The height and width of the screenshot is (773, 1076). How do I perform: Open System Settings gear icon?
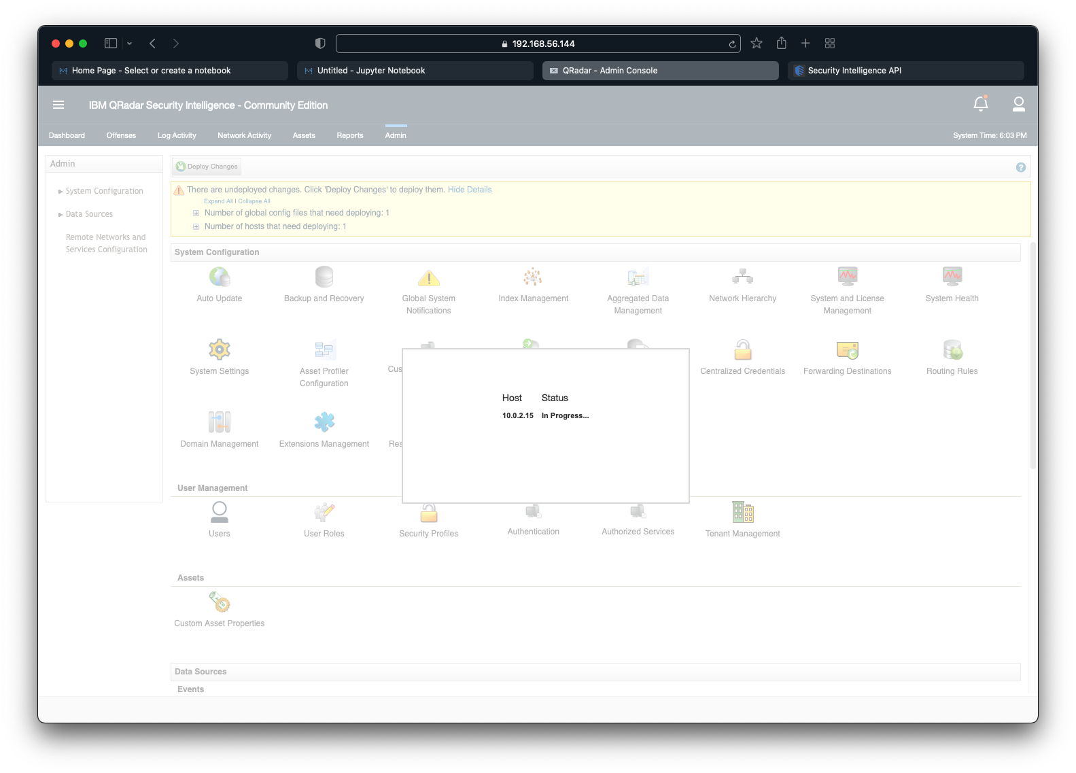click(220, 349)
